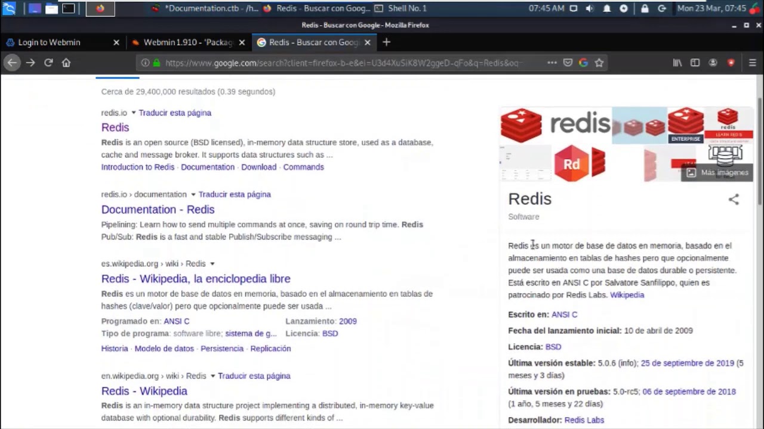Switch to Shell No. 1 window
The height and width of the screenshot is (429, 764).
click(x=400, y=8)
